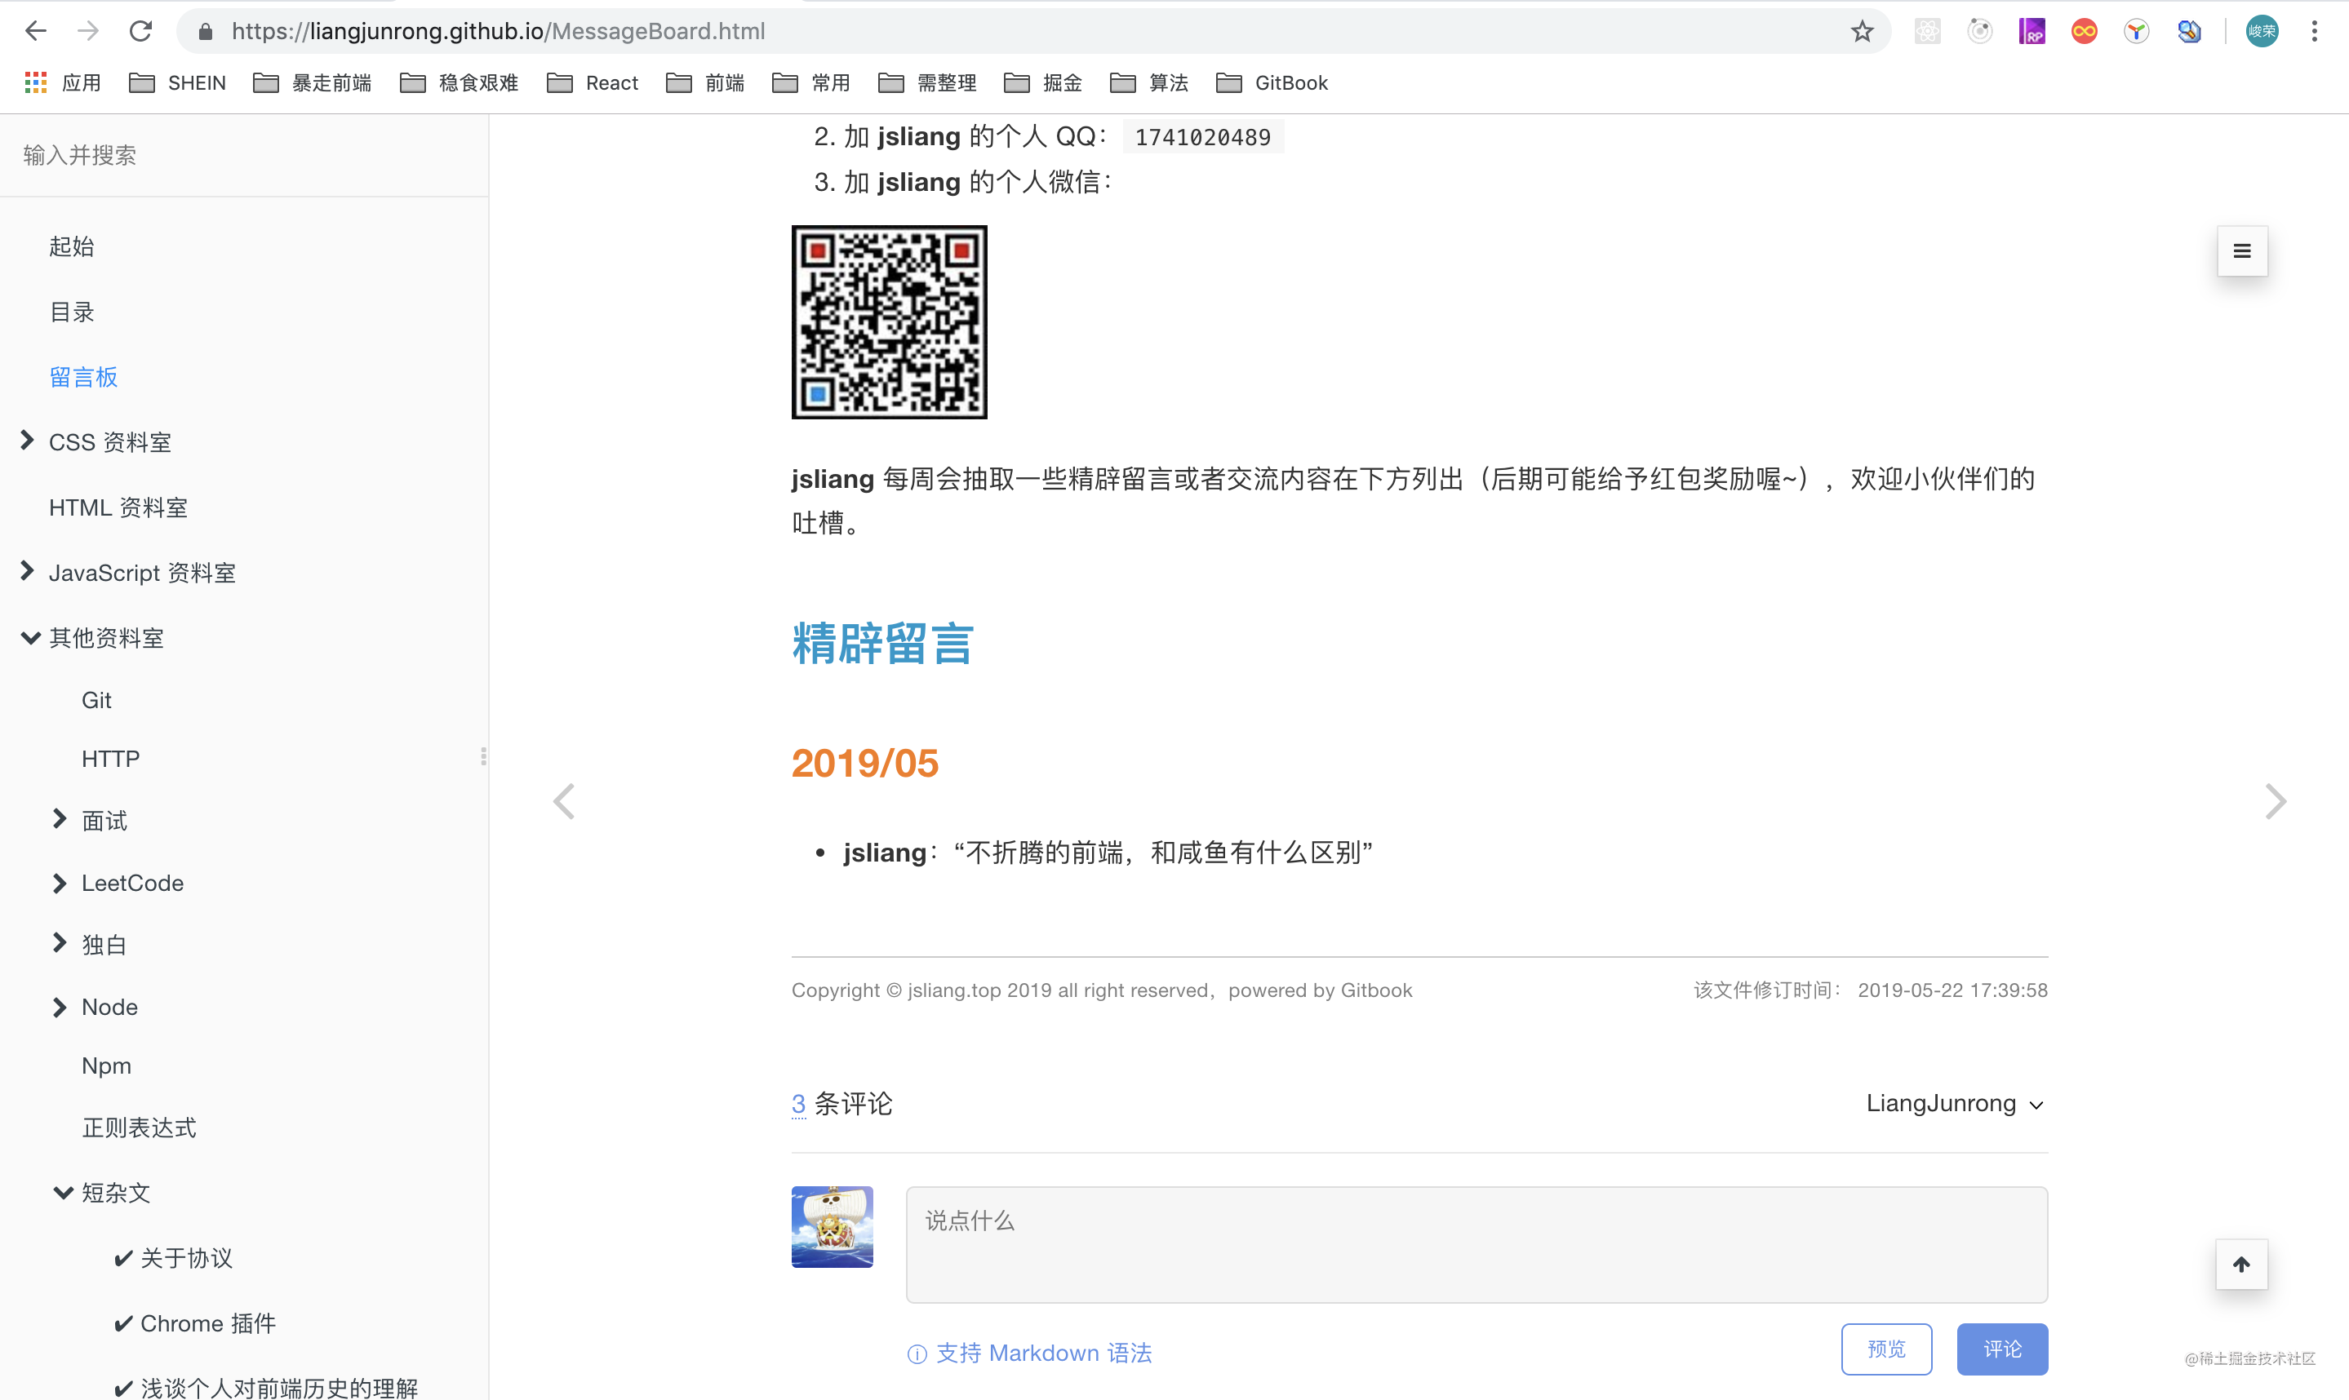Open the GitBook bookmarks folder
Viewport: 2349px width, 1400px height.
(1272, 83)
